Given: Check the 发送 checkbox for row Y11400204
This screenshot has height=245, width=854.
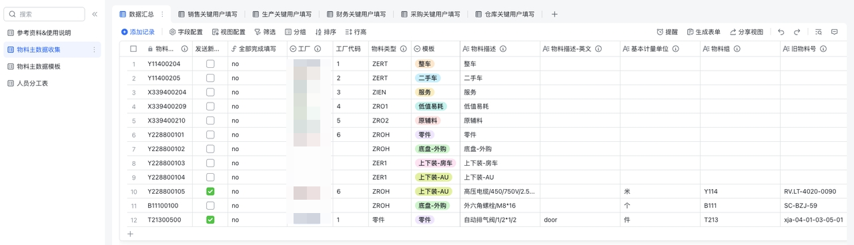Looking at the screenshot, I should [210, 64].
